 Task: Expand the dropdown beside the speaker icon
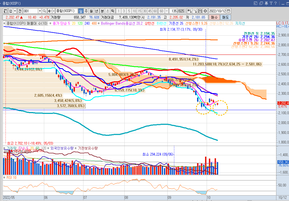click(x=54, y=11)
